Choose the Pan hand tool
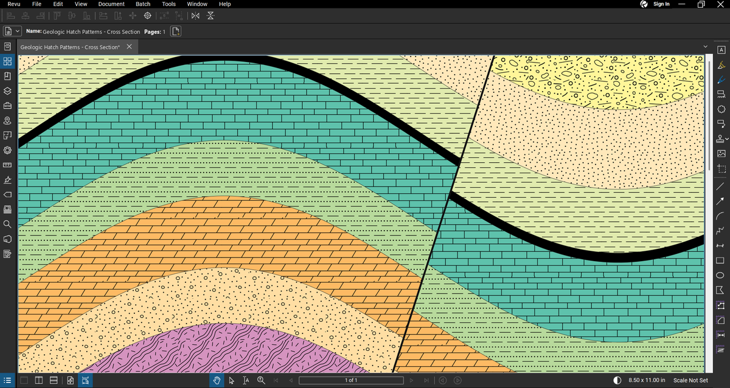Image resolution: width=730 pixels, height=388 pixels. coord(217,380)
